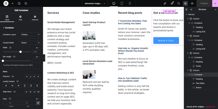
Task: Open the page name elementor-mega dropdown
Action: (x=95, y=3)
